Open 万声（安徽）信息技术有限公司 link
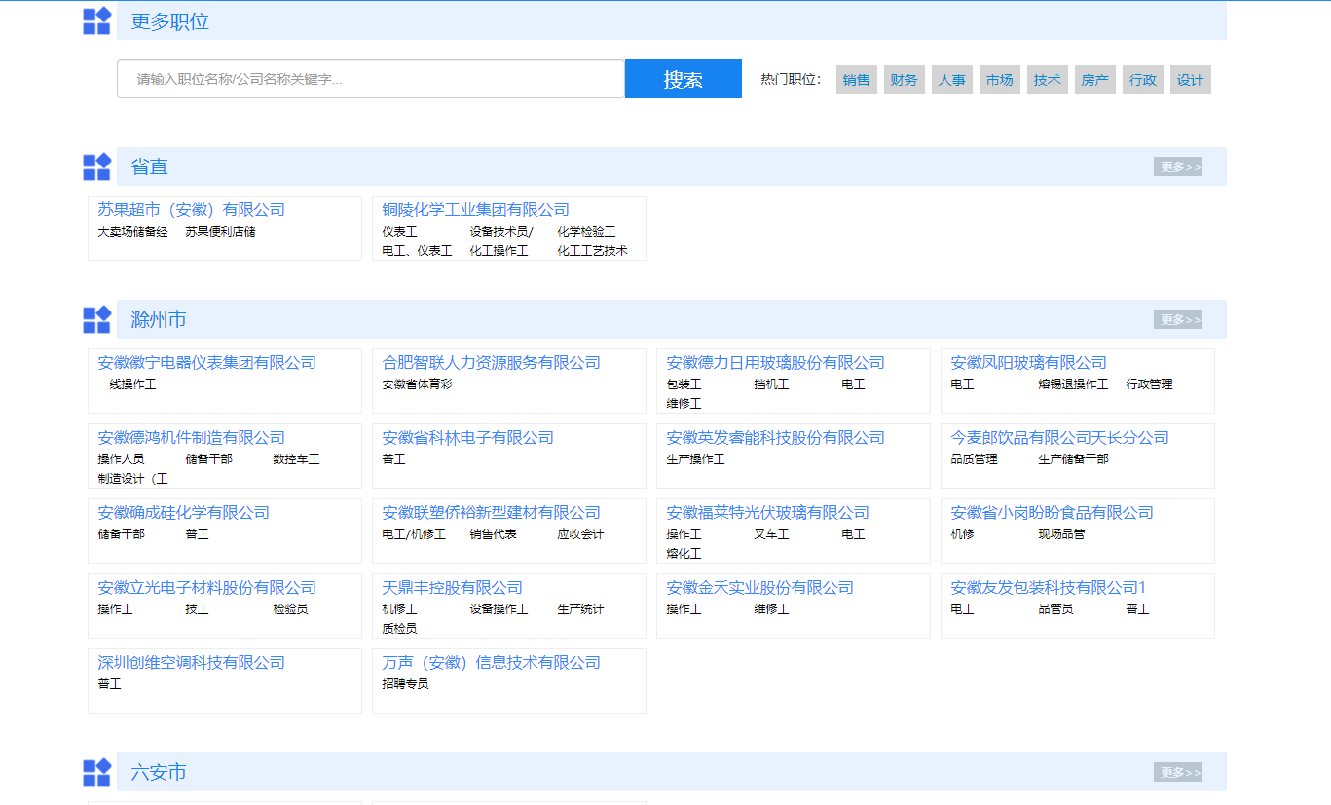The width and height of the screenshot is (1331, 805). coord(492,662)
